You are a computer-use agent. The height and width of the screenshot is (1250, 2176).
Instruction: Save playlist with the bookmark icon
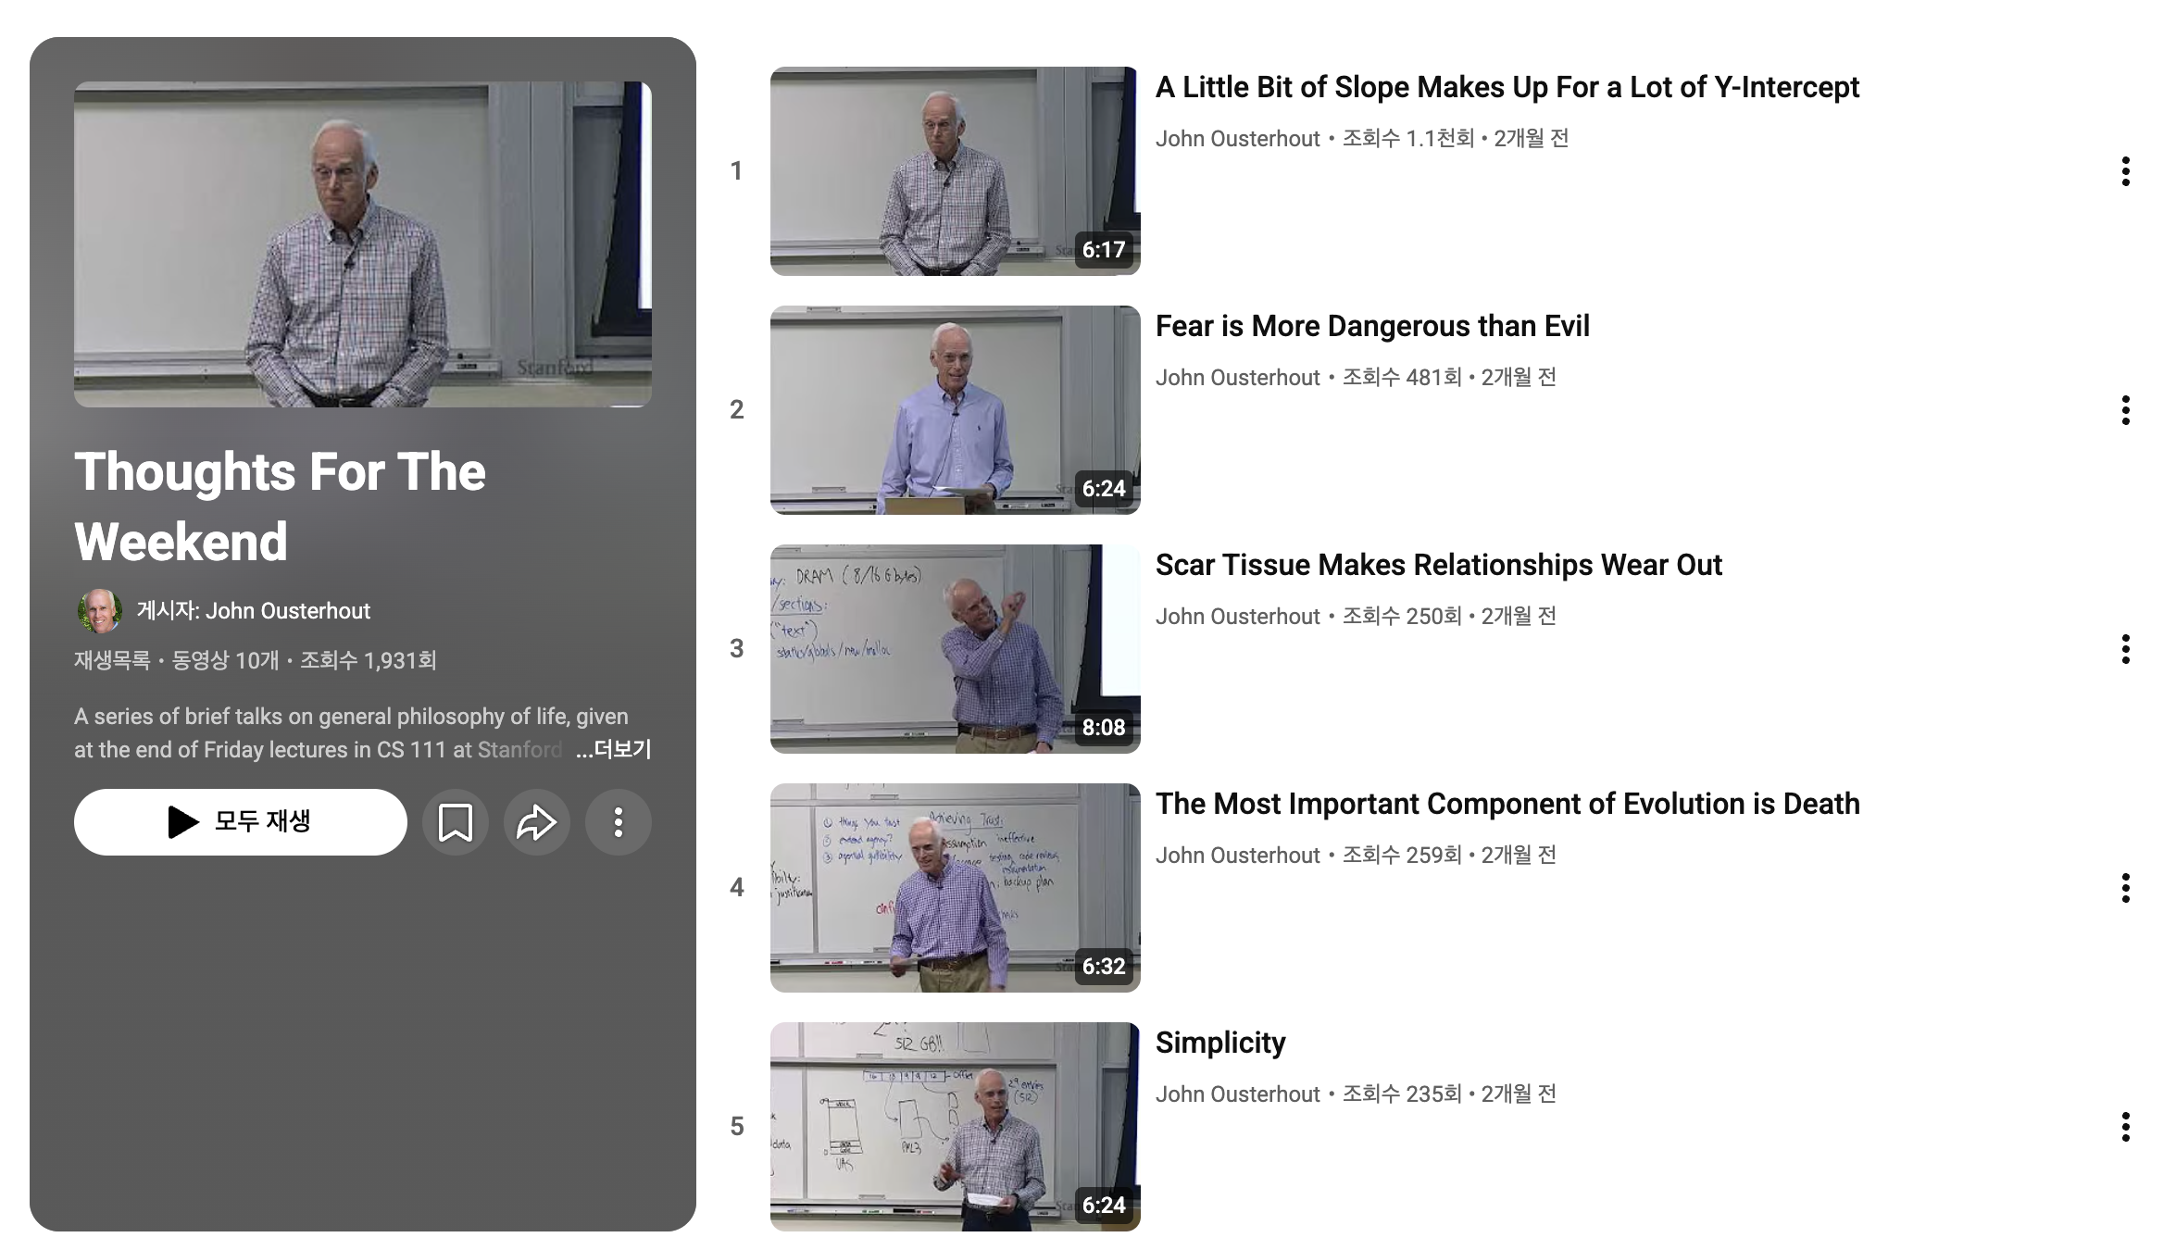pyautogui.click(x=455, y=822)
